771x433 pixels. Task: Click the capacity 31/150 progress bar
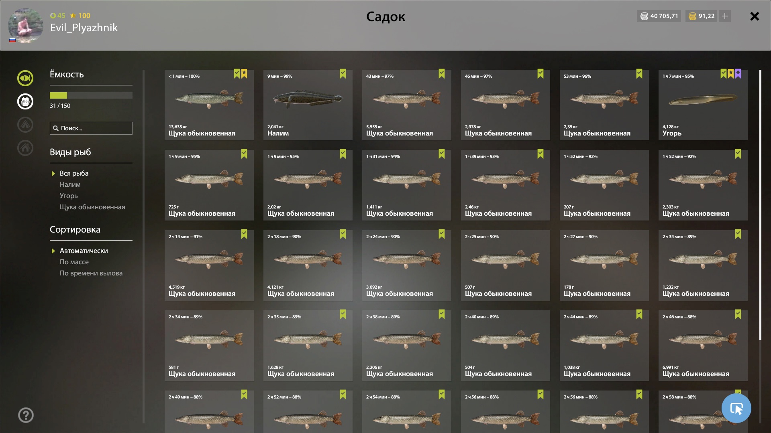[x=91, y=95]
